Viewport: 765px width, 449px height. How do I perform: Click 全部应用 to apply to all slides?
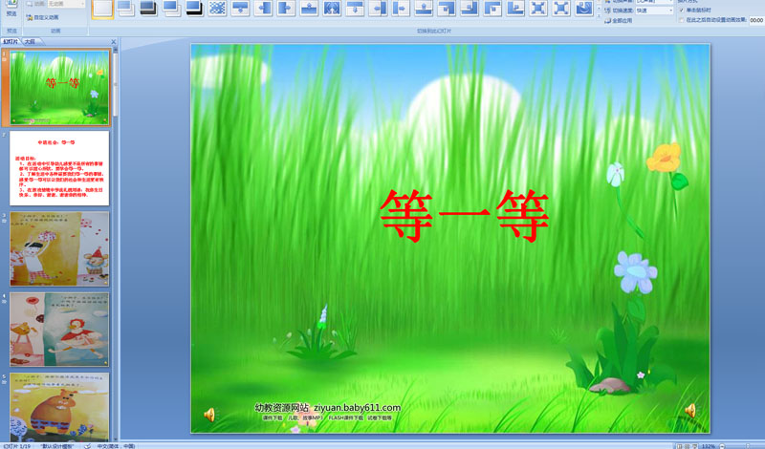[x=619, y=21]
